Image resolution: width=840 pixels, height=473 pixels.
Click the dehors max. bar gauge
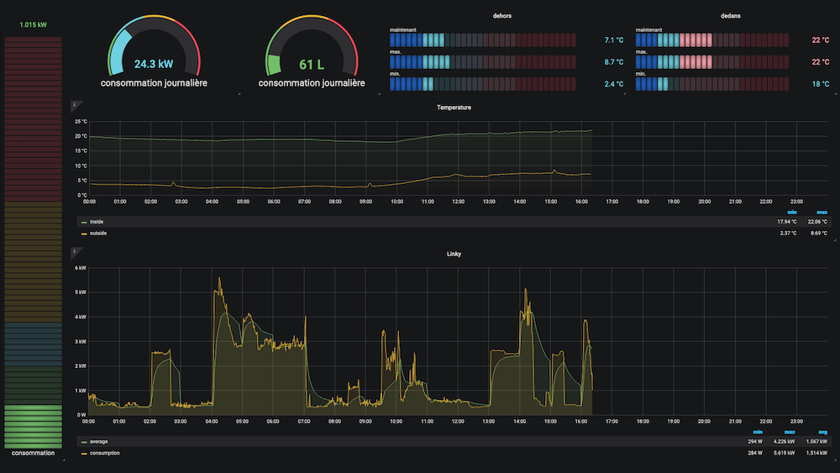point(483,62)
